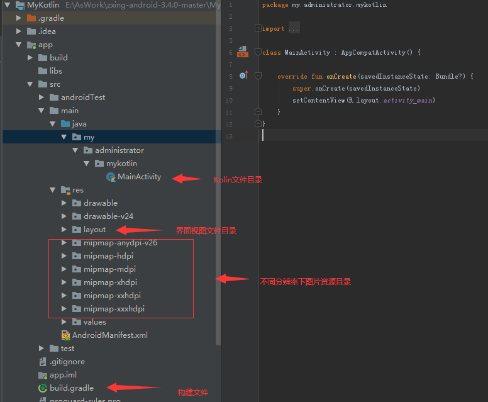Collapse the src folder arrow

point(30,84)
